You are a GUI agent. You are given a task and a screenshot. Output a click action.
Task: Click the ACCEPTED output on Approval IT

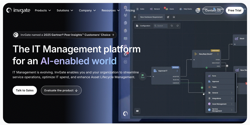(176, 77)
